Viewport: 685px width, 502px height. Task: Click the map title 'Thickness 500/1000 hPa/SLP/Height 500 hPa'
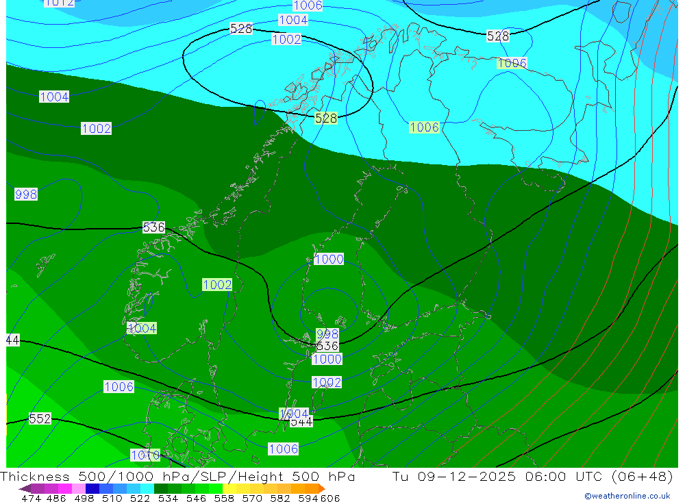click(x=177, y=476)
